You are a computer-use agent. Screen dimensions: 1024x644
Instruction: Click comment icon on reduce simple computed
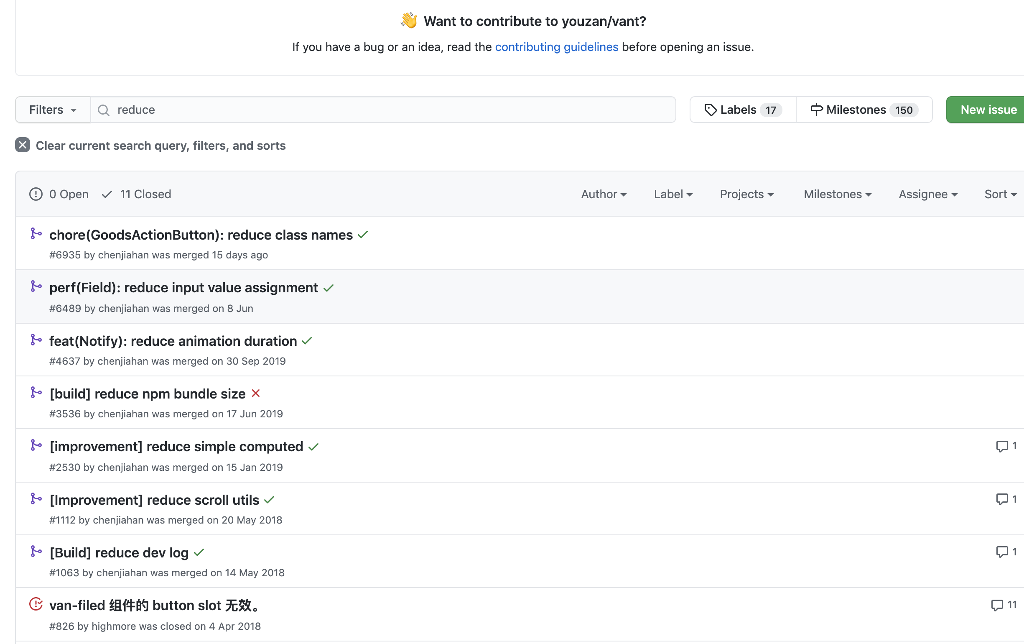(x=1002, y=446)
